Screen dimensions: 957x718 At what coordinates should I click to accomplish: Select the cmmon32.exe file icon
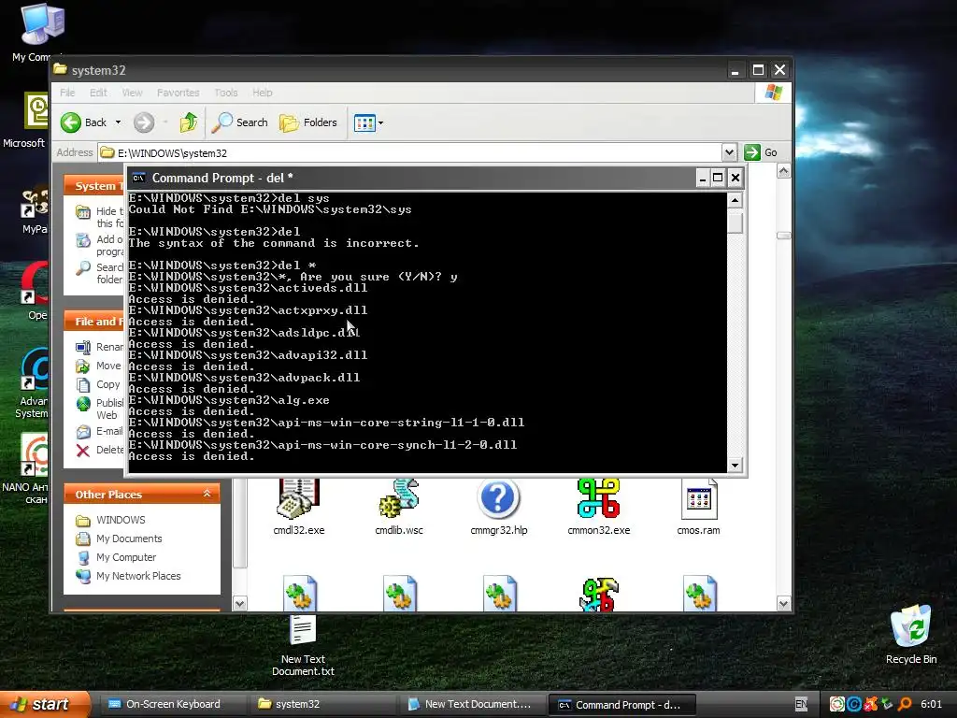(x=599, y=499)
